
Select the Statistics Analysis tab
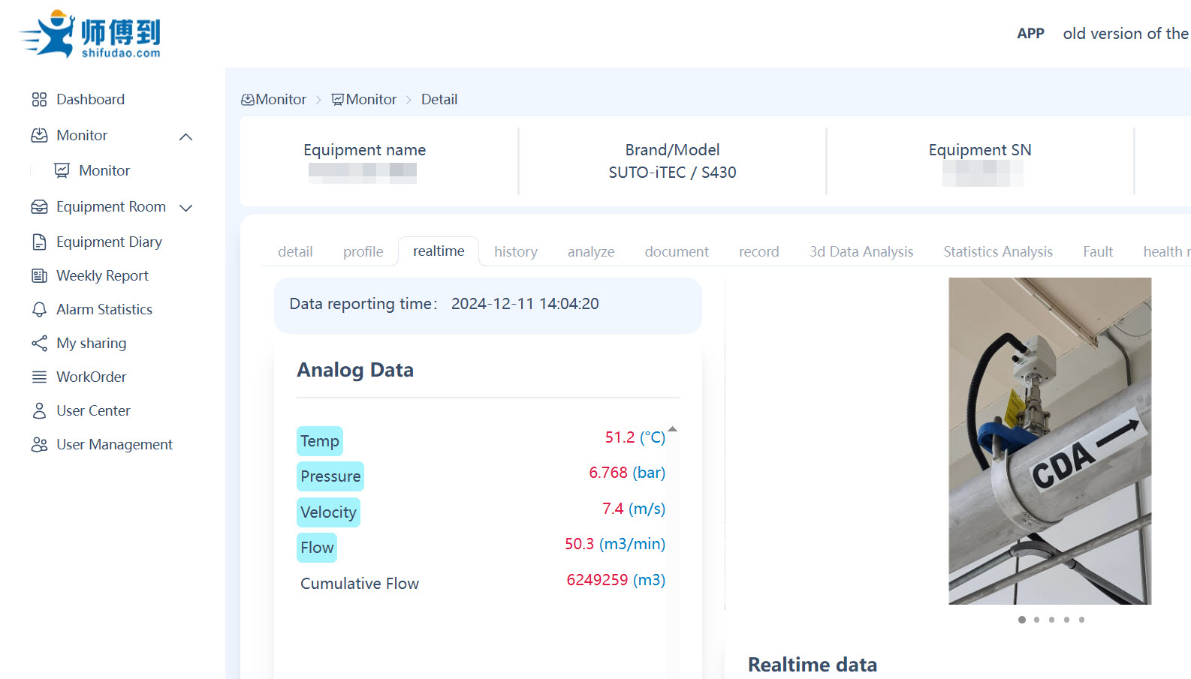tap(997, 251)
